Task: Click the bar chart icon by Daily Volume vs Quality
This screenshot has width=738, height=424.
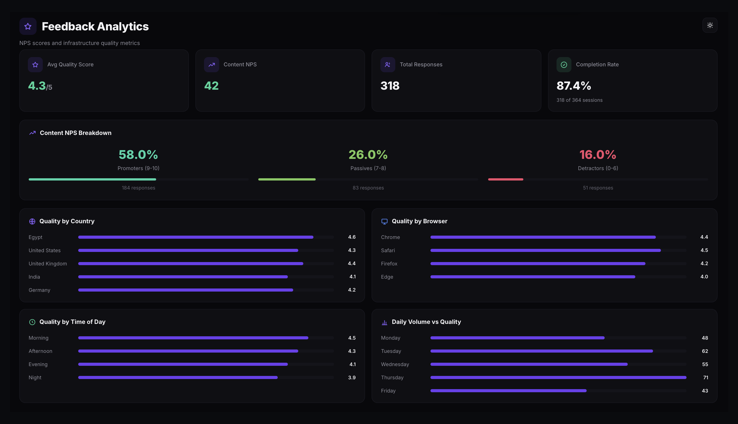Action: click(384, 322)
